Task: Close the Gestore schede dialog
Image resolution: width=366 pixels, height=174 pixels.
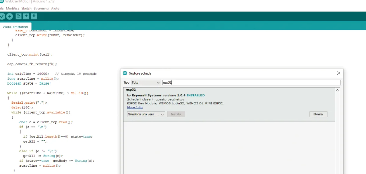Action: (339, 73)
